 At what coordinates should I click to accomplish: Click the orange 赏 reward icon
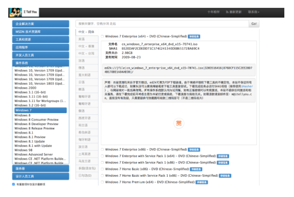point(179,123)
